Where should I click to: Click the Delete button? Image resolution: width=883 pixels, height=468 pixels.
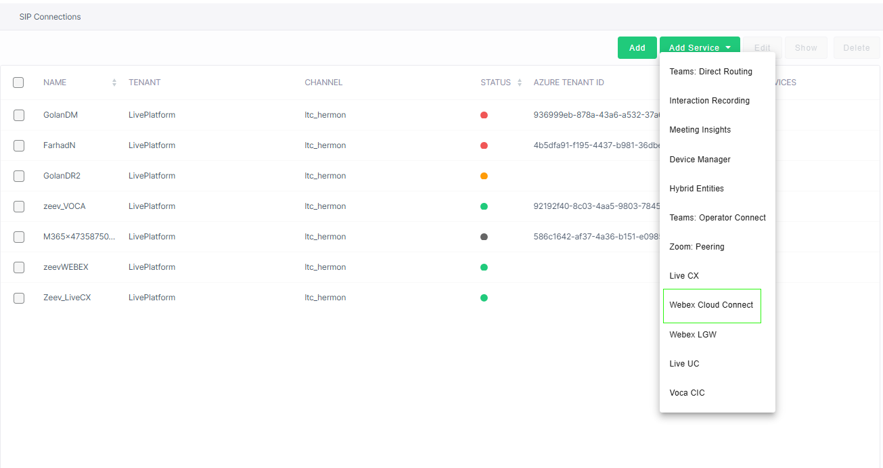click(x=857, y=48)
